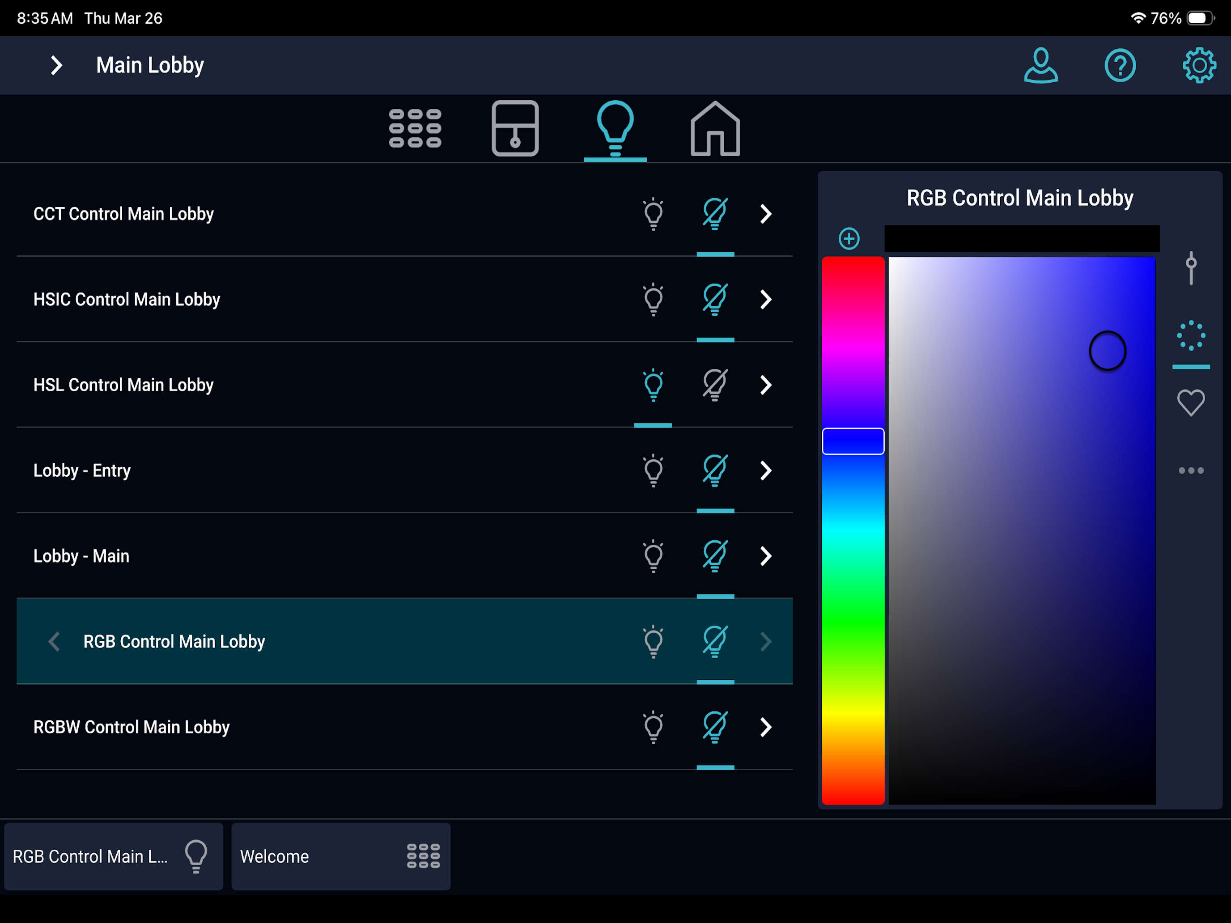Expand CCT Control Main Lobby details
This screenshot has width=1231, height=923.
coord(766,214)
